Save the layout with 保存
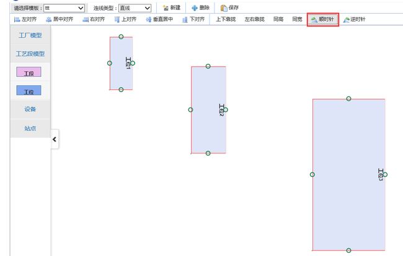 click(230, 8)
